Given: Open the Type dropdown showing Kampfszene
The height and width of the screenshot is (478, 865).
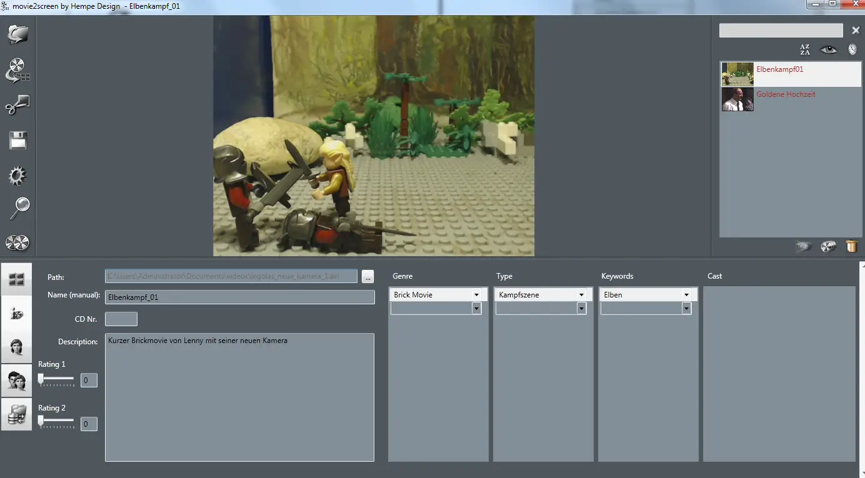Looking at the screenshot, I should point(581,295).
